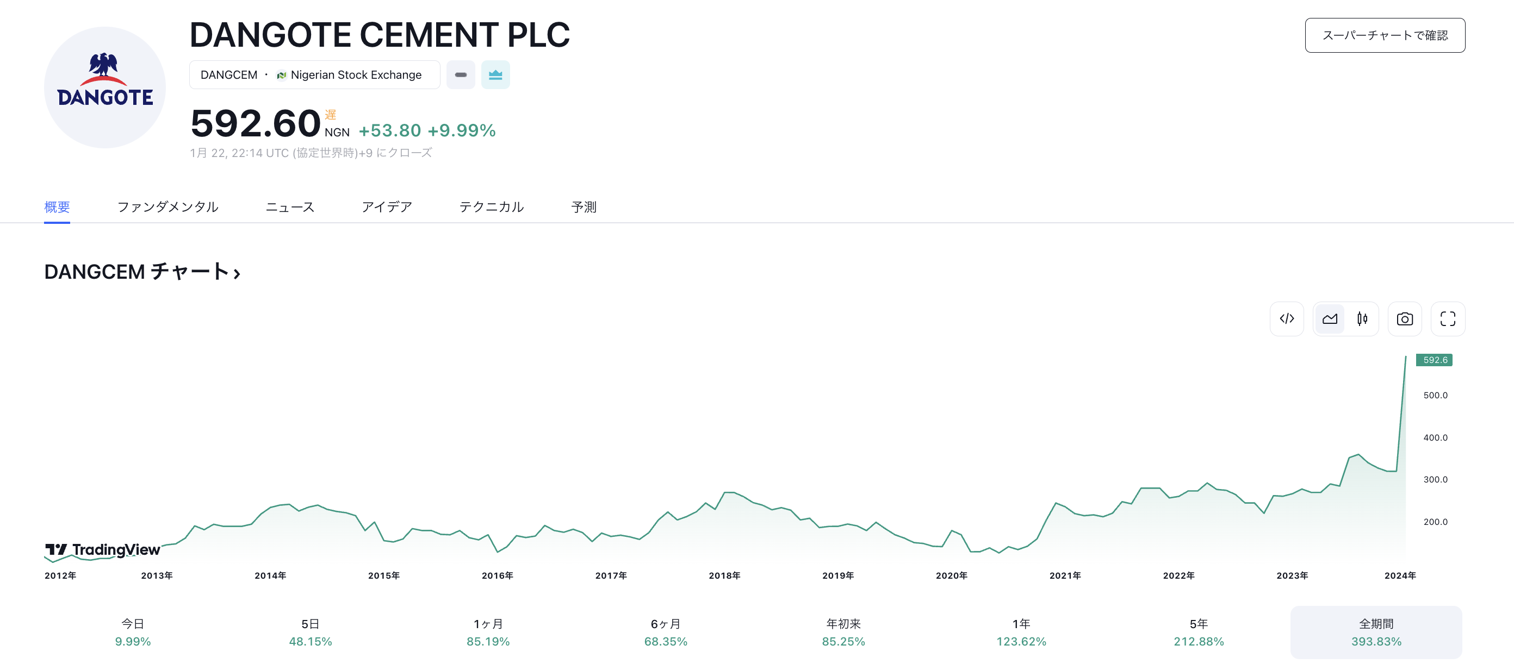
Task: Click the 2012年 axis label
Action: 60,575
